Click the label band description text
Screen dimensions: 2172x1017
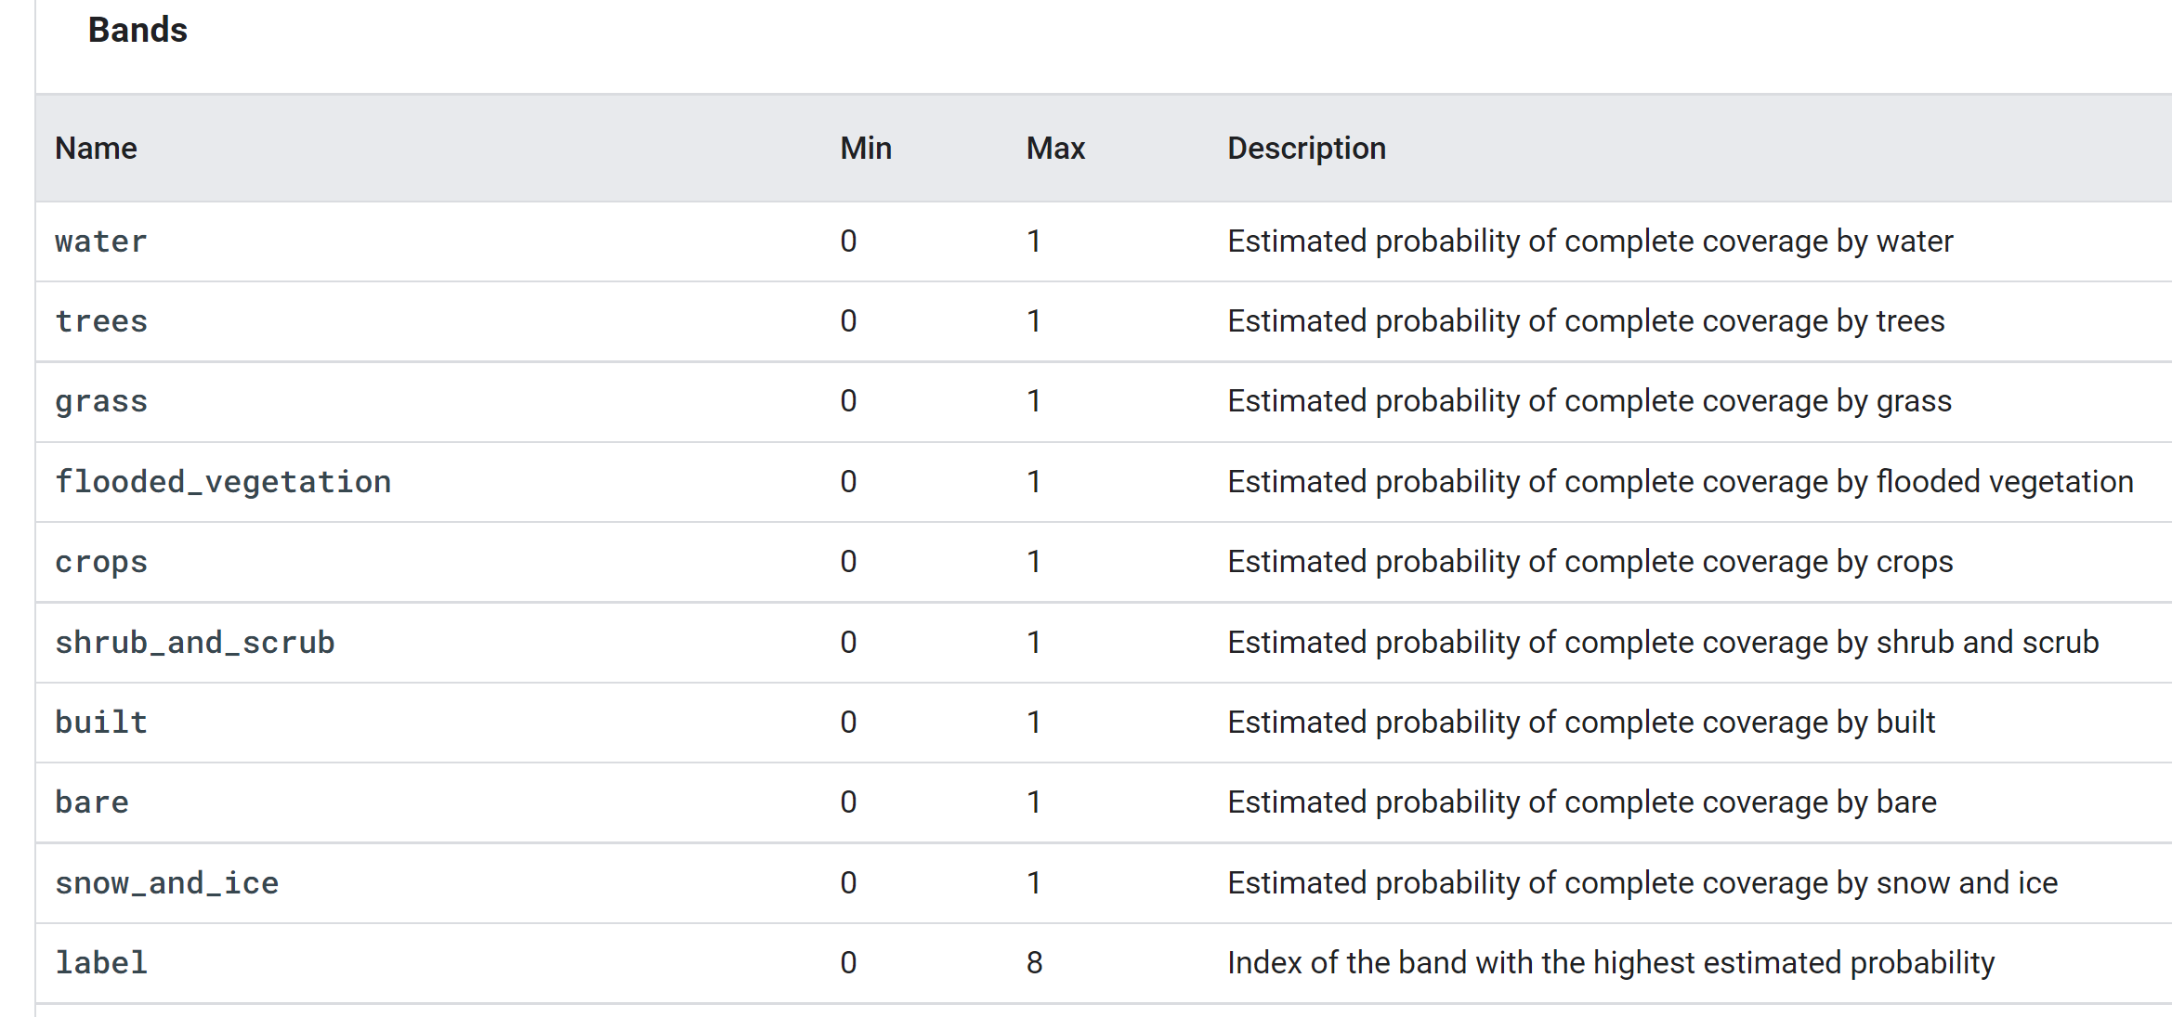click(1610, 963)
